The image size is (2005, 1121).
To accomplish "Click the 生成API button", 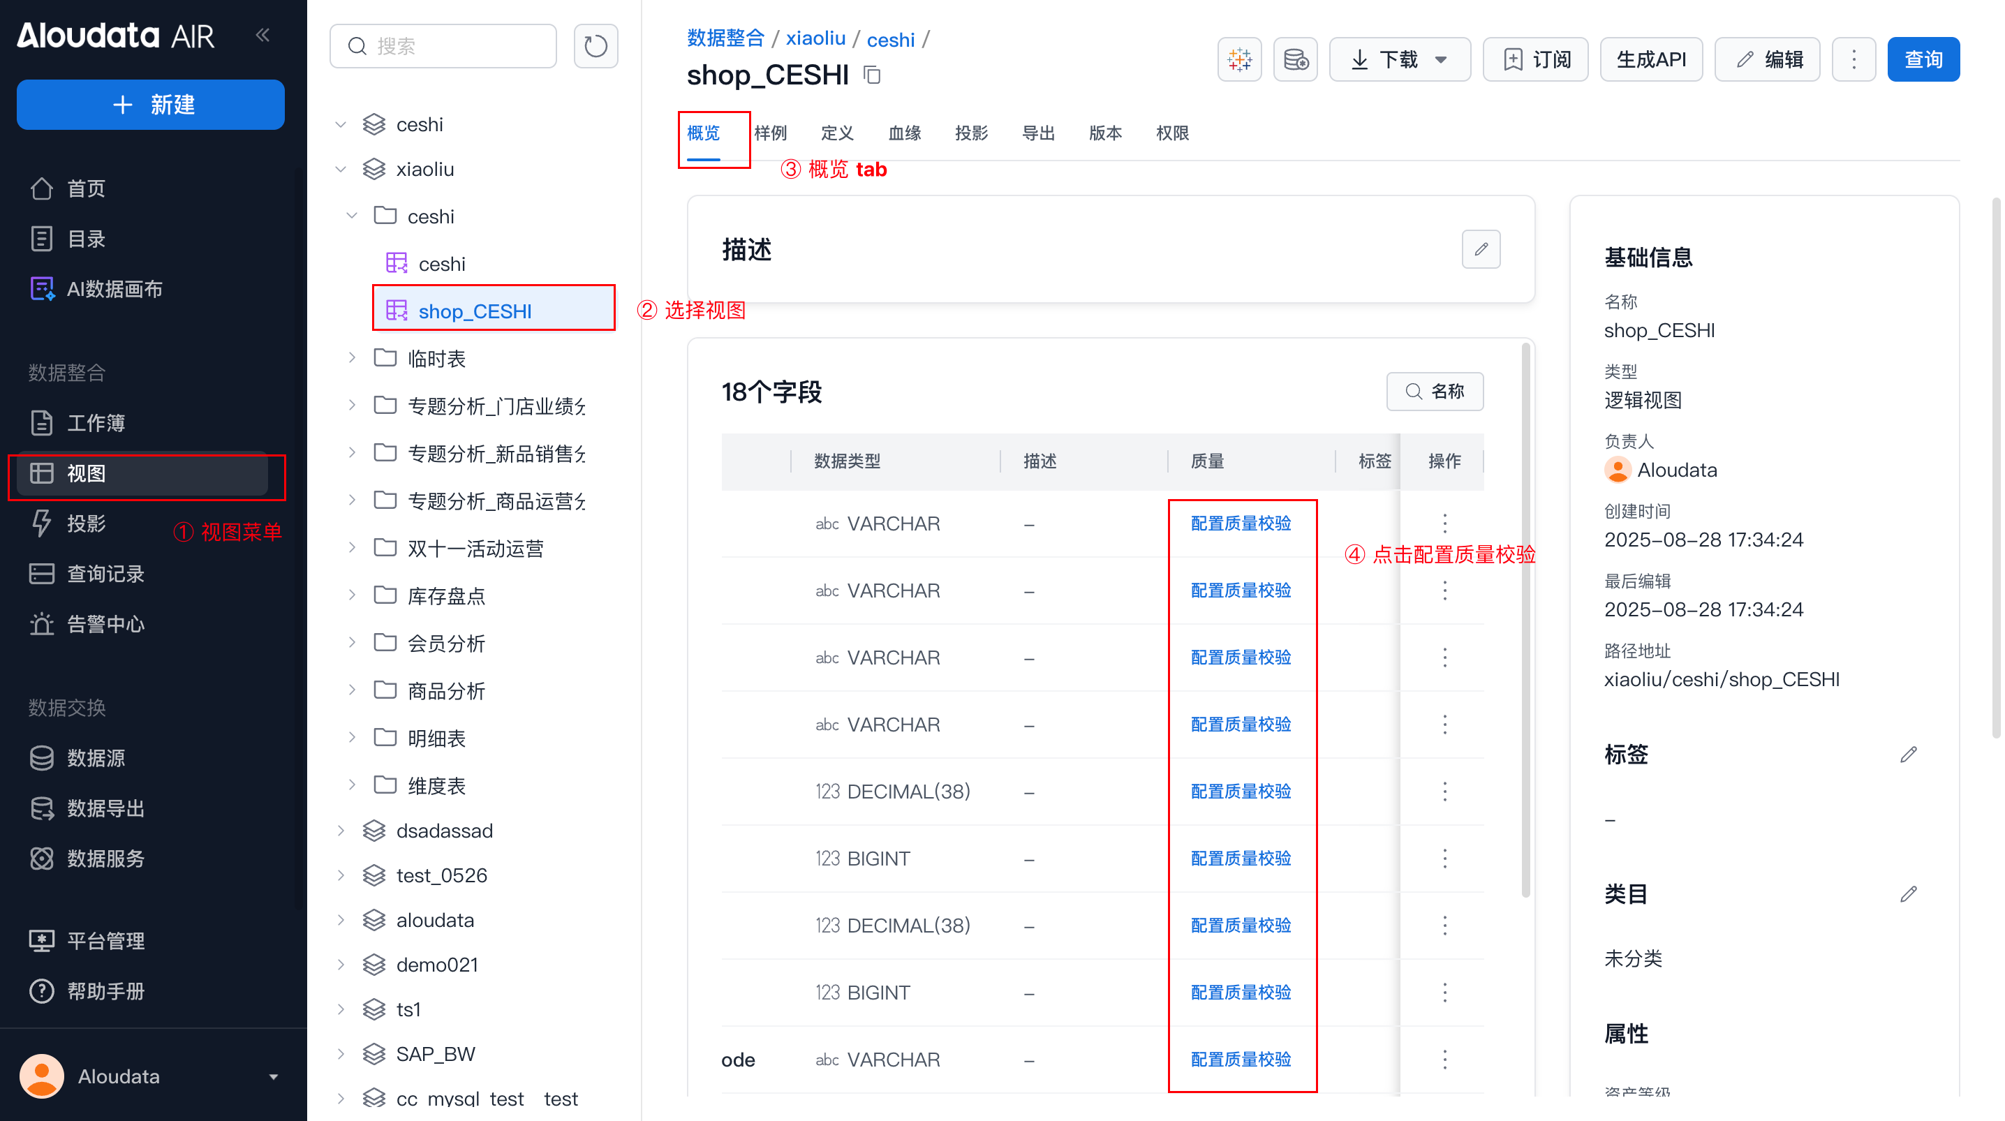I will point(1650,59).
